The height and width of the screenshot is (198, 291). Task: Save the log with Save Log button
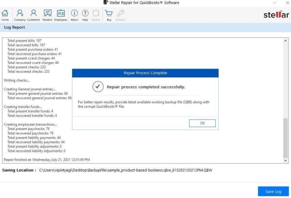pyautogui.click(x=273, y=191)
